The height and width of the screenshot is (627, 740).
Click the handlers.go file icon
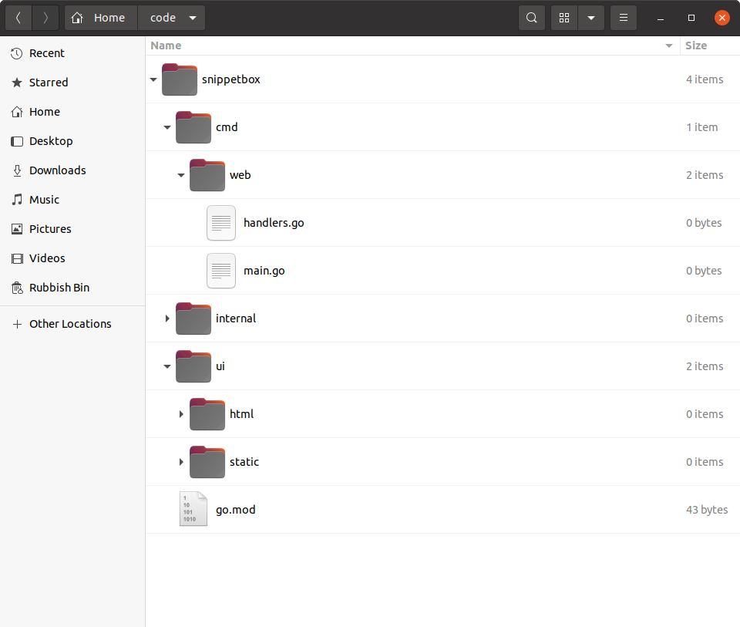(220, 223)
